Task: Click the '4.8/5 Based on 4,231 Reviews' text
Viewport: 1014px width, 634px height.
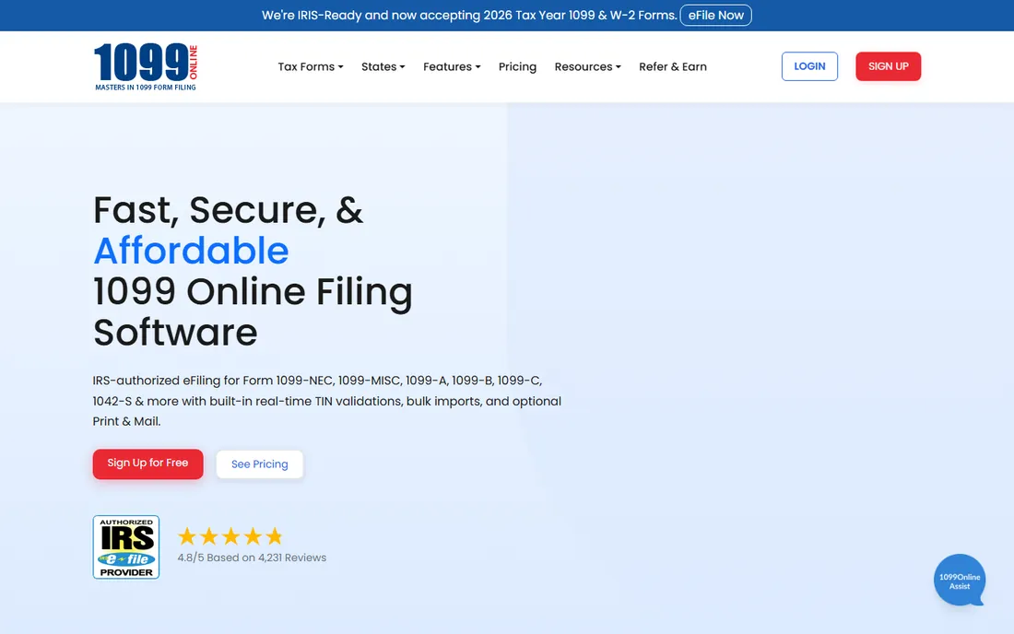Action: (x=253, y=558)
